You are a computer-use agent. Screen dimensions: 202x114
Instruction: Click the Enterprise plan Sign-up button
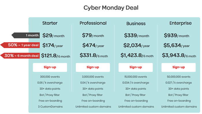tap(179, 67)
